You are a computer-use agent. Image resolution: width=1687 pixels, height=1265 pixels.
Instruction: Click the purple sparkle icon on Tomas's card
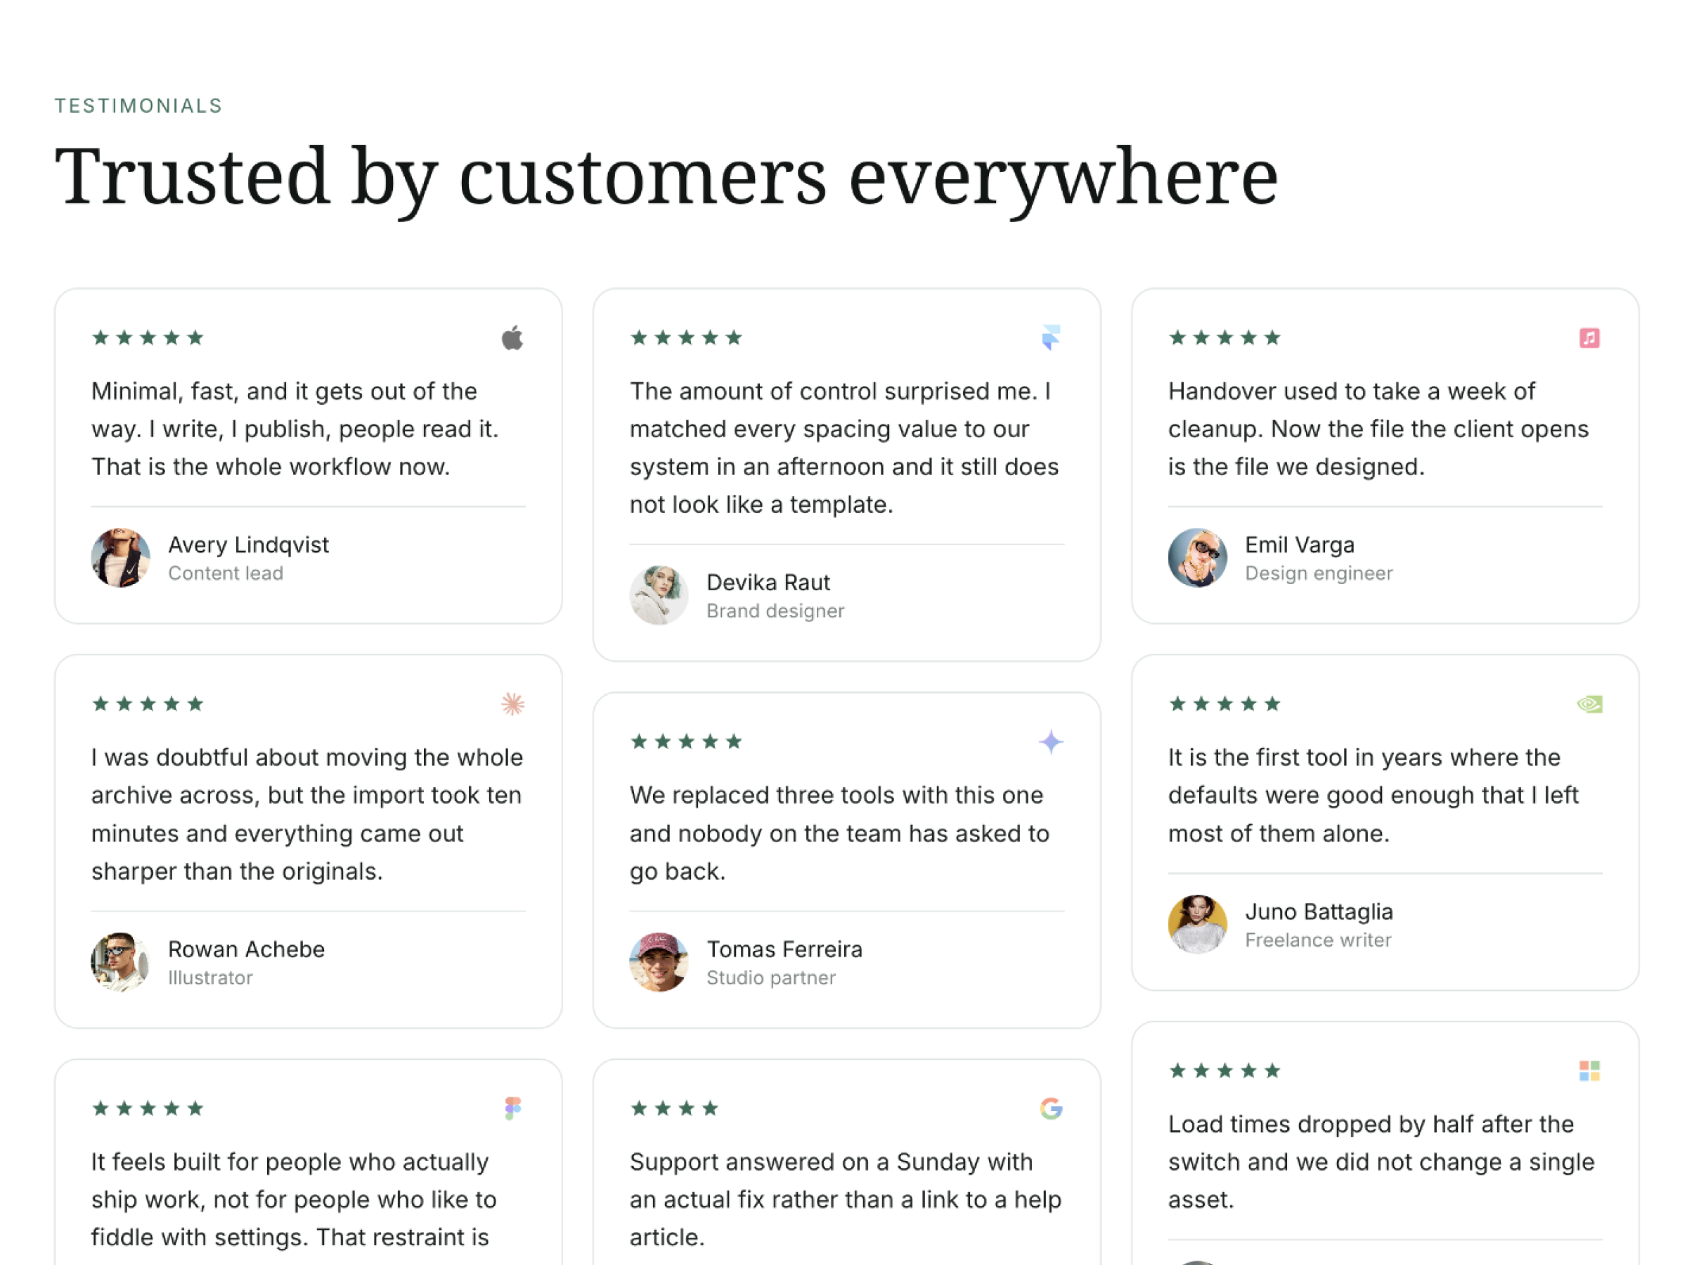coord(1051,741)
